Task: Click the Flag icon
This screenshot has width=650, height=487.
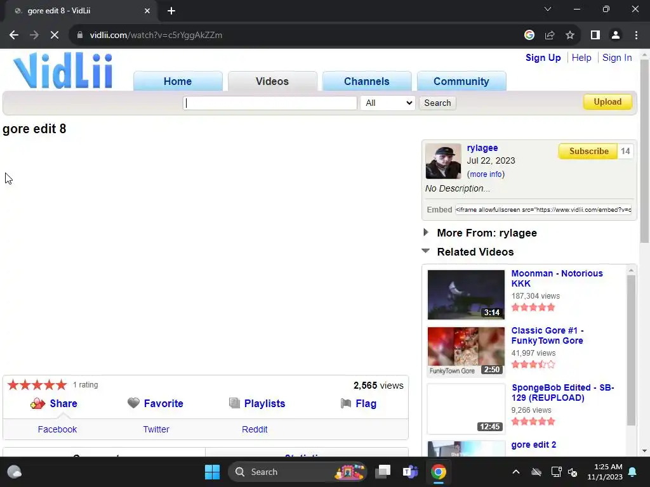Action: (346, 403)
